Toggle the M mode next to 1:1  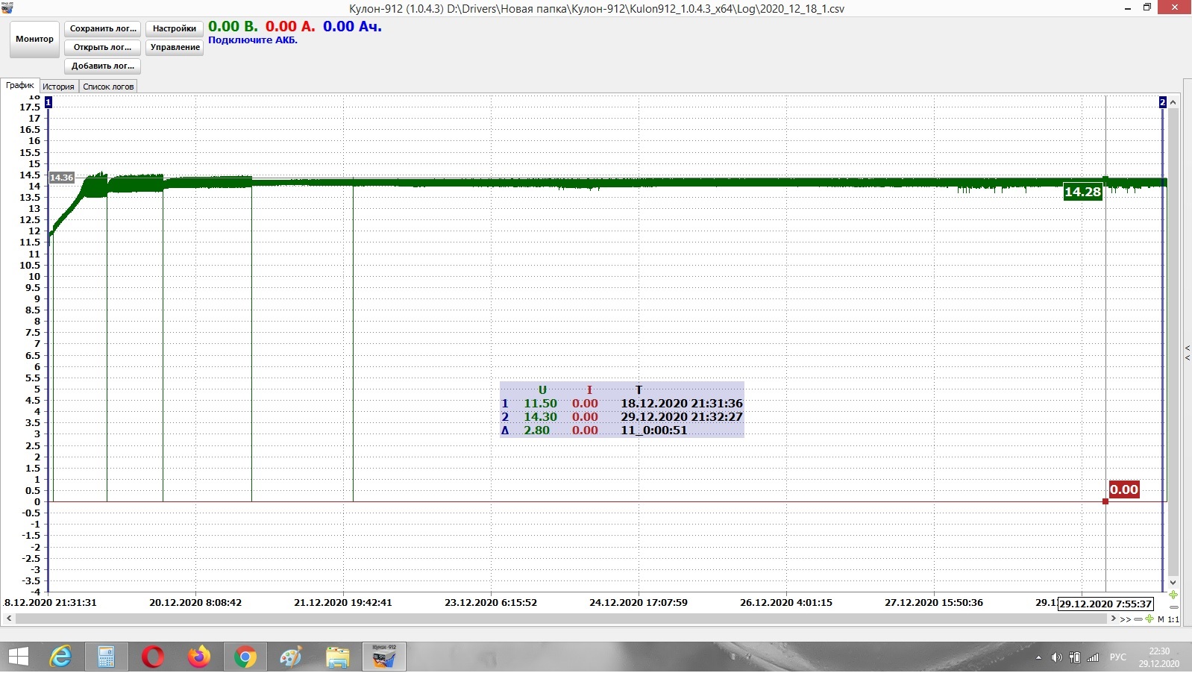[x=1161, y=619]
